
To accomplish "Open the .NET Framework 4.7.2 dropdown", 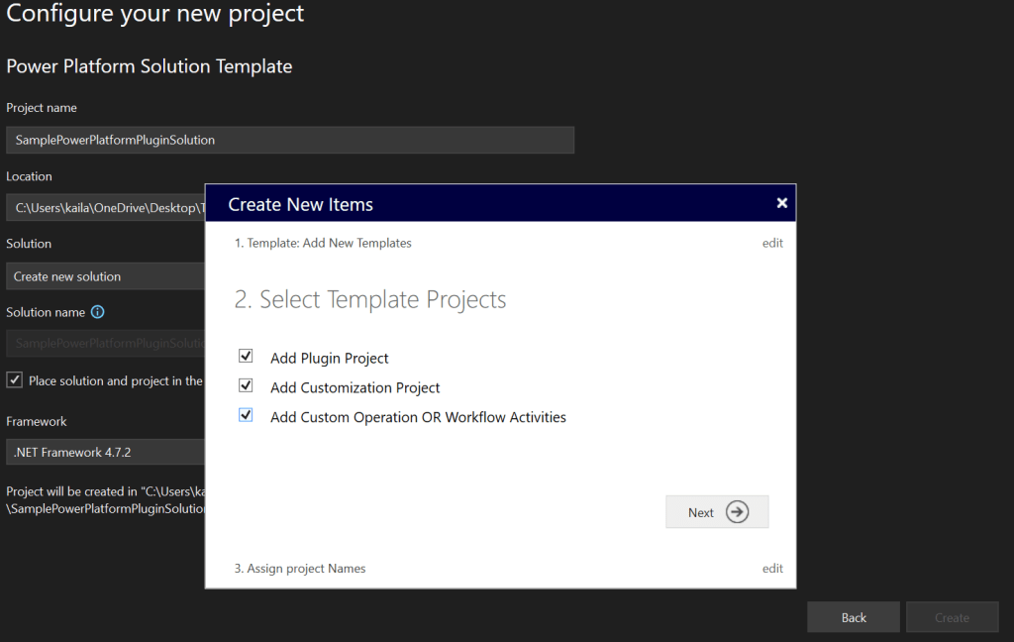I will point(105,452).
